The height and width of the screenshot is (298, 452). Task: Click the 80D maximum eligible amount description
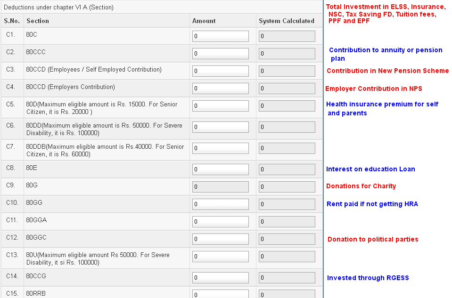(x=102, y=108)
